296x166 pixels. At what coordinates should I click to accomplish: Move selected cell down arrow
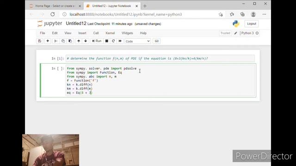tap(86, 41)
